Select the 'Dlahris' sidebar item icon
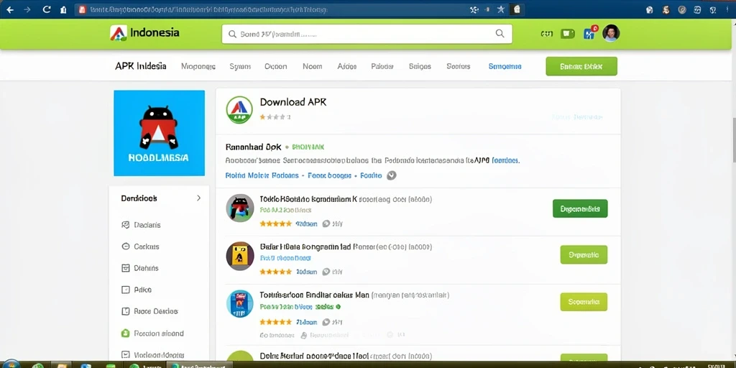 click(x=125, y=268)
